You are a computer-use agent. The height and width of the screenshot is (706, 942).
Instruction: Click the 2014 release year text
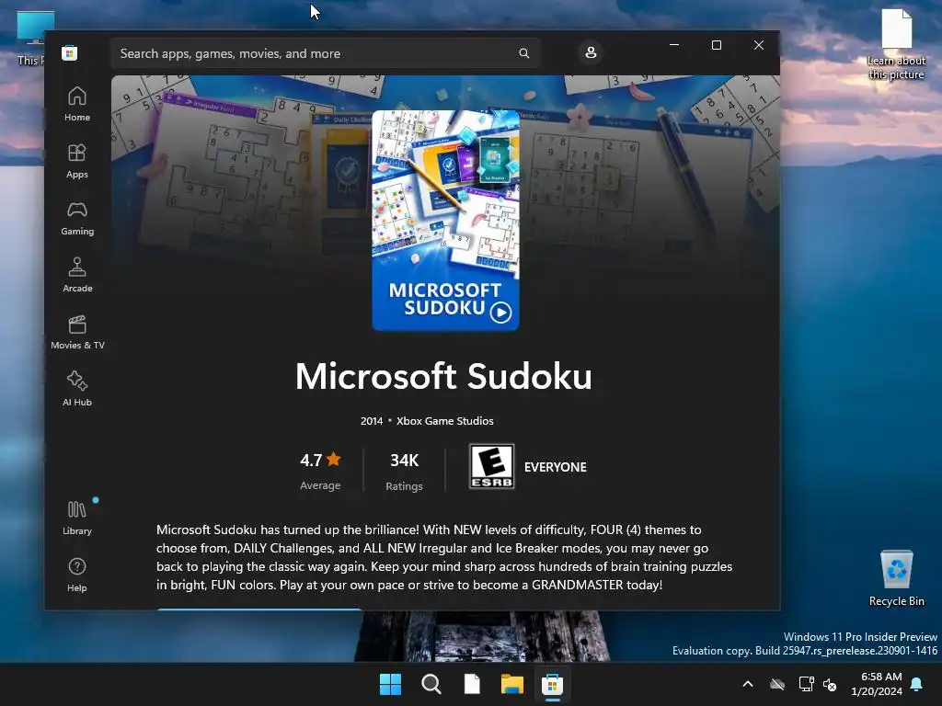coord(372,421)
